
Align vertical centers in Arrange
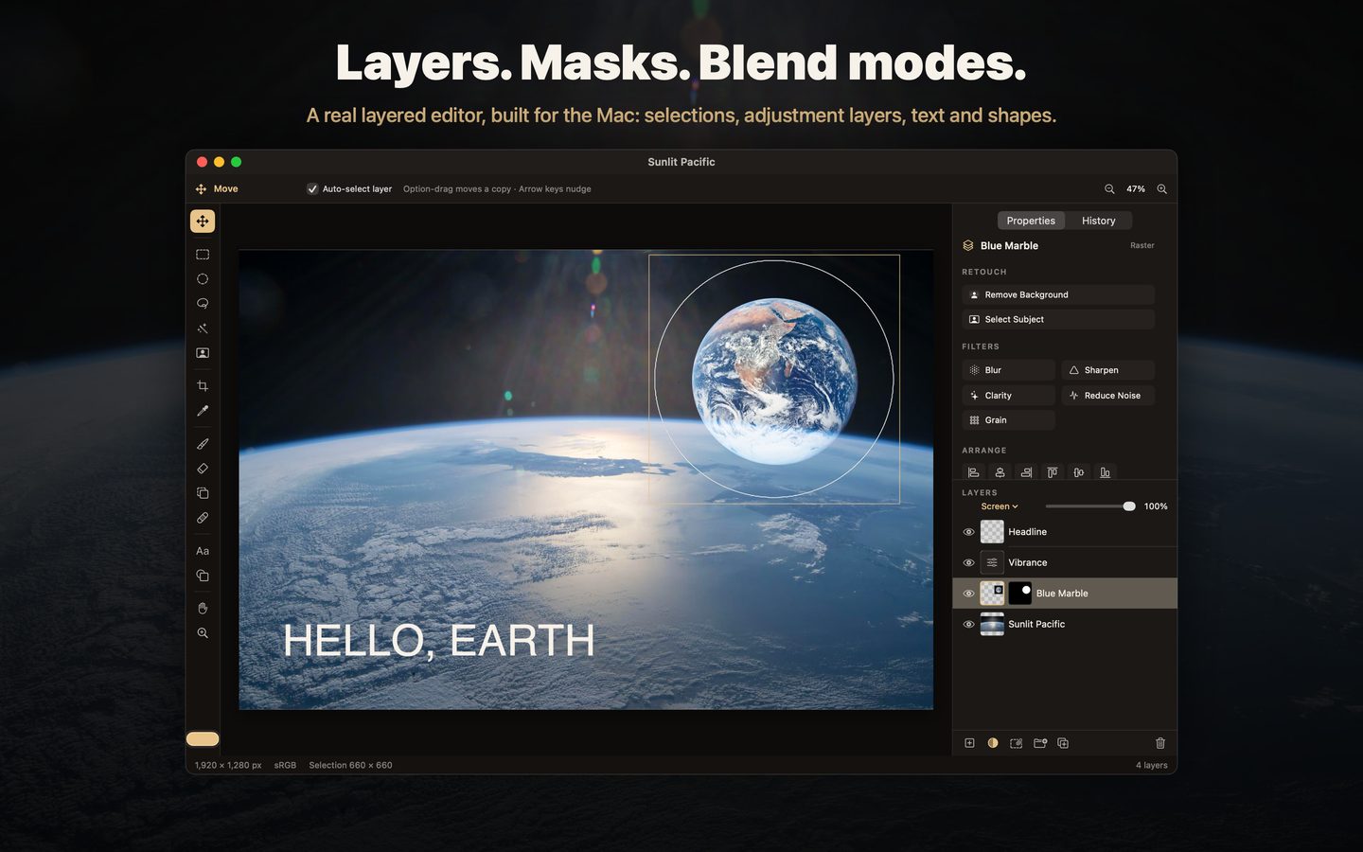(1078, 472)
